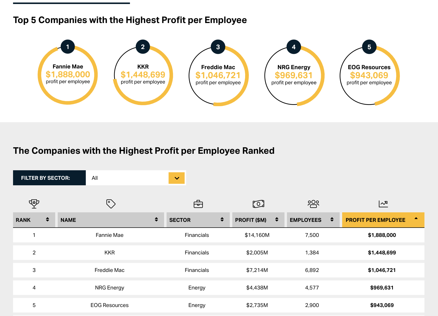Click EOG Resources name in top 5 circle
This screenshot has width=438, height=316.
pos(369,67)
